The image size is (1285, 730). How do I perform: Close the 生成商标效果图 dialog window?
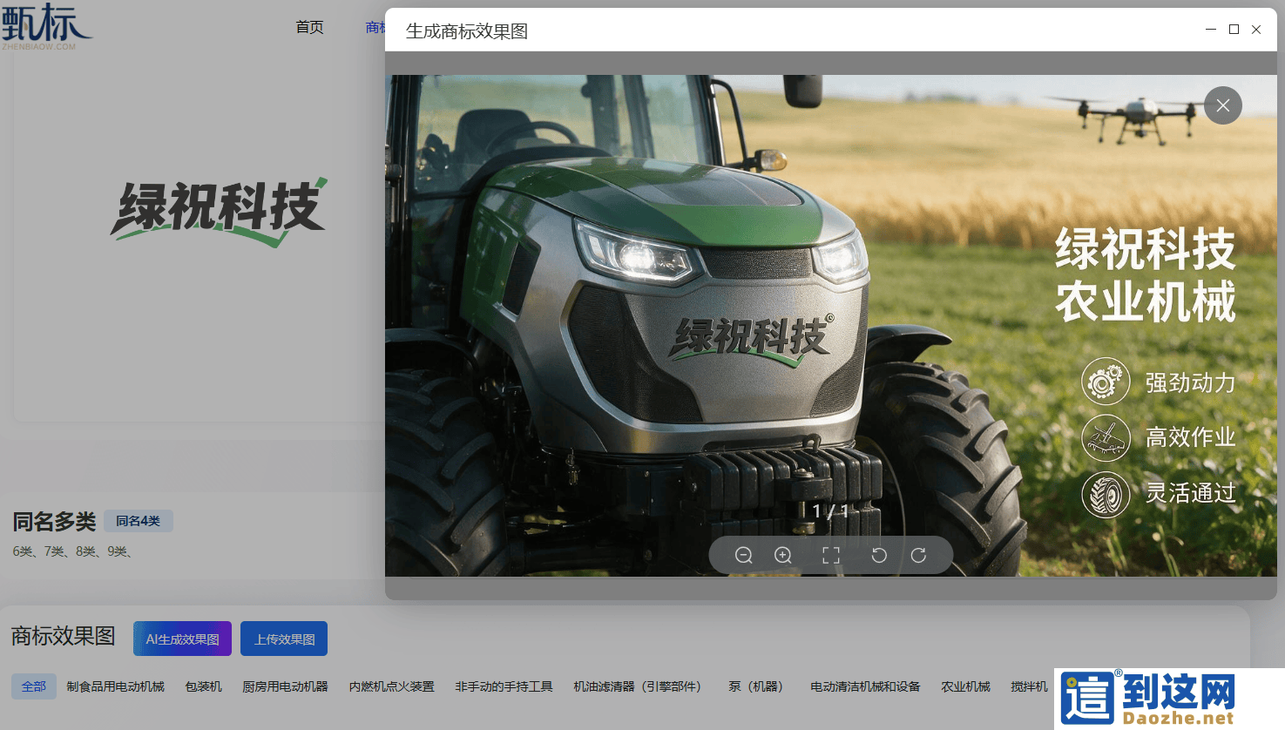[1256, 30]
